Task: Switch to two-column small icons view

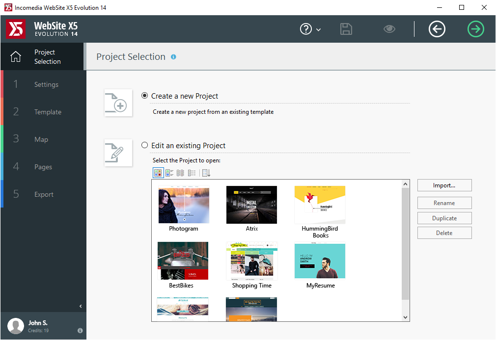Action: (x=180, y=173)
